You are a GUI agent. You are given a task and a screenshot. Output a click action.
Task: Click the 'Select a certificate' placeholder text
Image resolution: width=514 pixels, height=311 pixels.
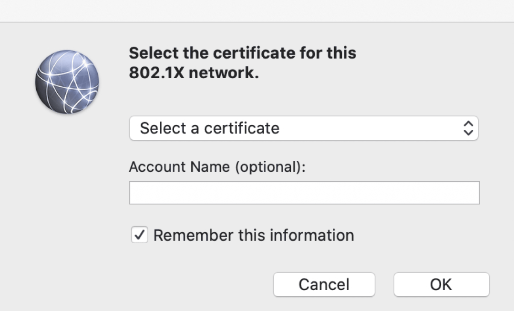coord(209,128)
